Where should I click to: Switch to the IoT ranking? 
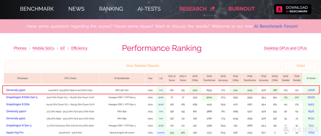[63, 48]
